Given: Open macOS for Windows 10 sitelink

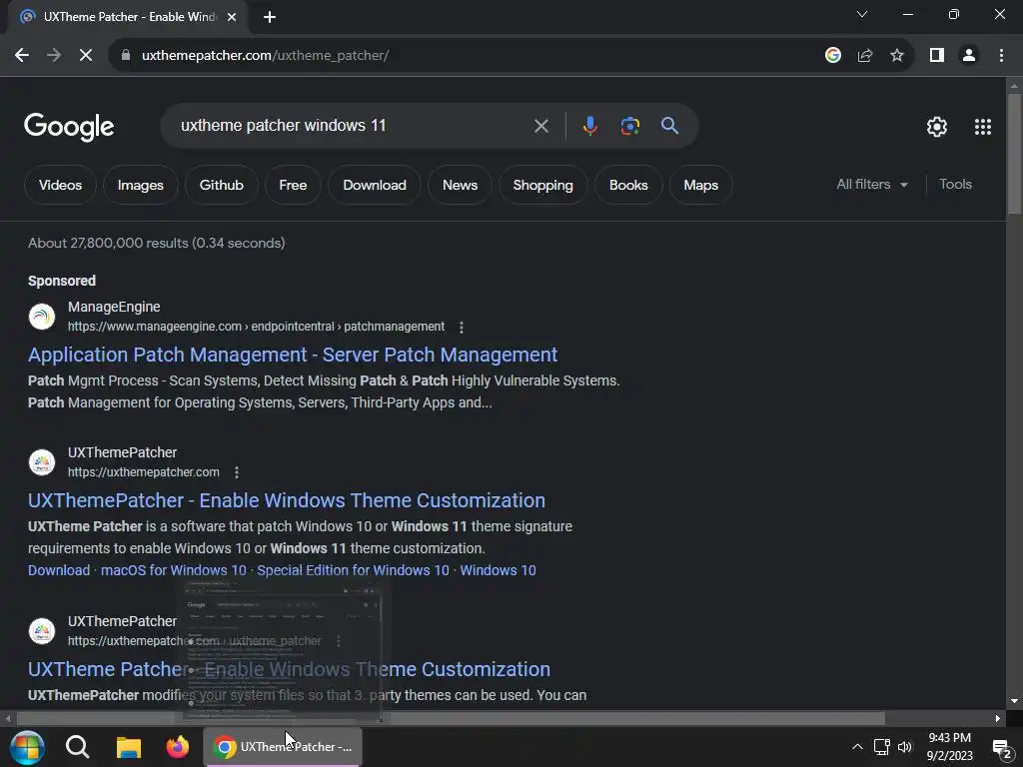Looking at the screenshot, I should (174, 570).
